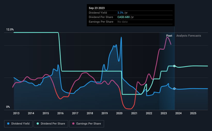Click the pink Earnings Per Share legend dot
Screen dimensions: 212x131
73,124
